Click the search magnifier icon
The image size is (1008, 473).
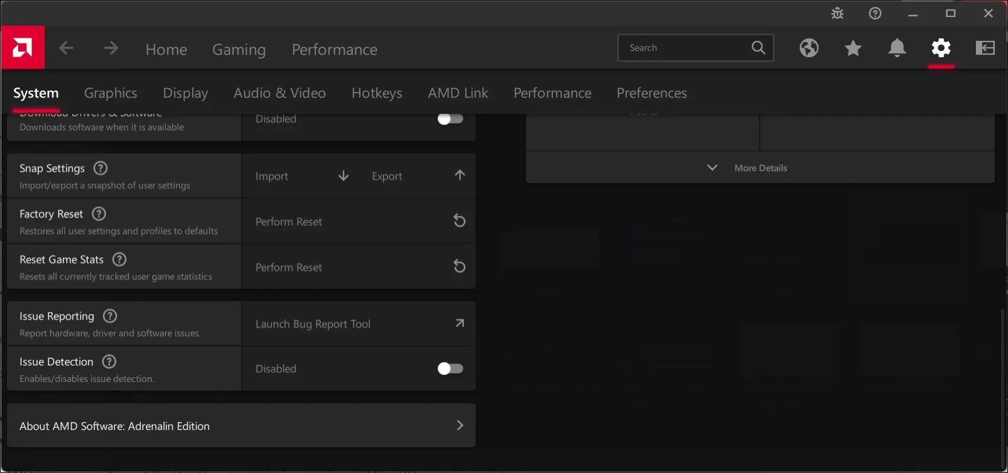point(758,48)
